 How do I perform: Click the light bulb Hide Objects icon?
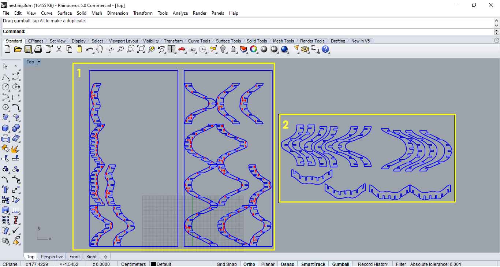click(223, 49)
